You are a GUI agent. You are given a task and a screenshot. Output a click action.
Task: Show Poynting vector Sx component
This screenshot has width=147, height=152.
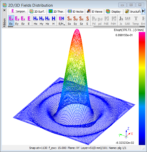(x=69, y=21)
